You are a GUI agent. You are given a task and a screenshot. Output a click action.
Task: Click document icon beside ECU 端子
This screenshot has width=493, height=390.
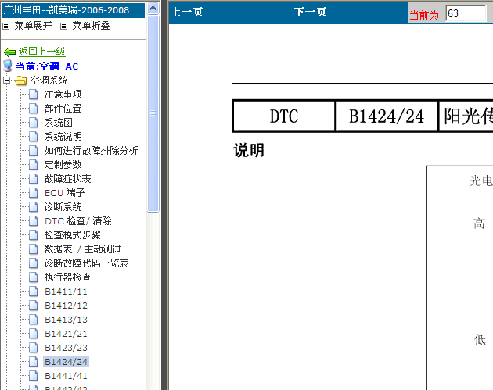34,193
